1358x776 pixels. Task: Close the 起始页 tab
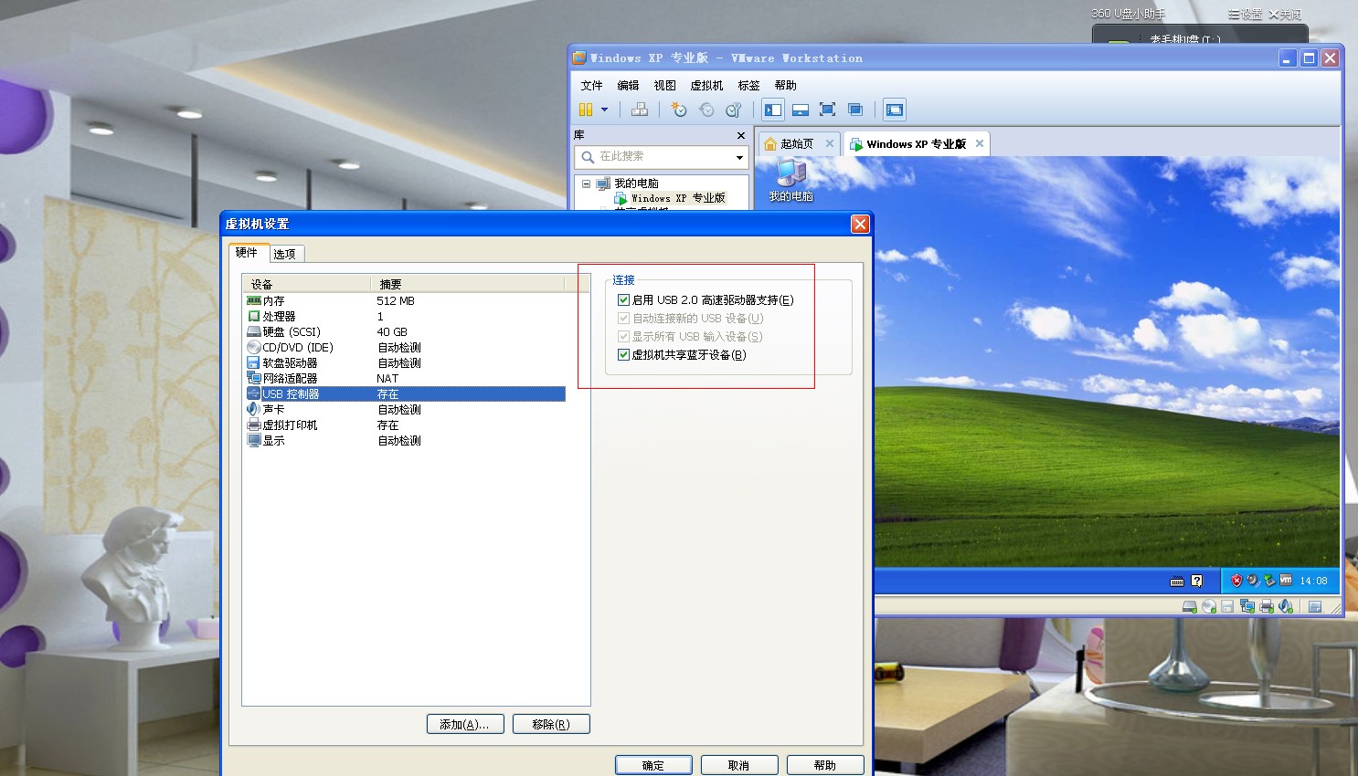(x=830, y=143)
